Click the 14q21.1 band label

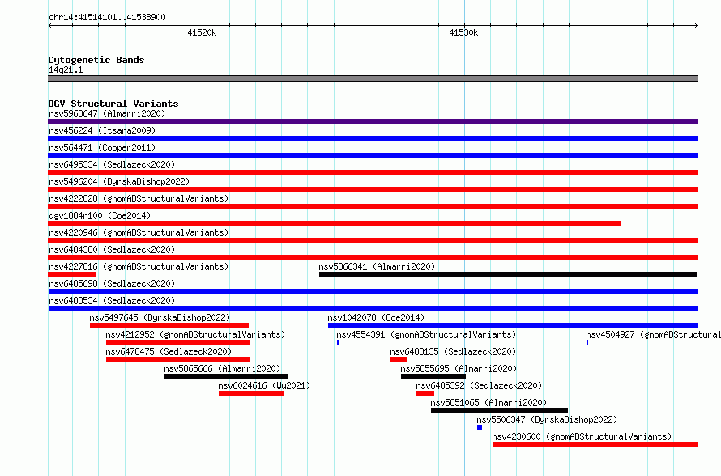pyautogui.click(x=66, y=70)
